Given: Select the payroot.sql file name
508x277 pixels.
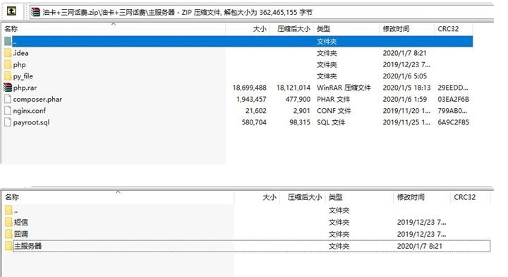Looking at the screenshot, I should click(32, 122).
